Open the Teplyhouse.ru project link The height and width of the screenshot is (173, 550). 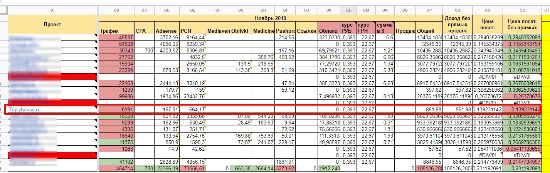pos(25,110)
